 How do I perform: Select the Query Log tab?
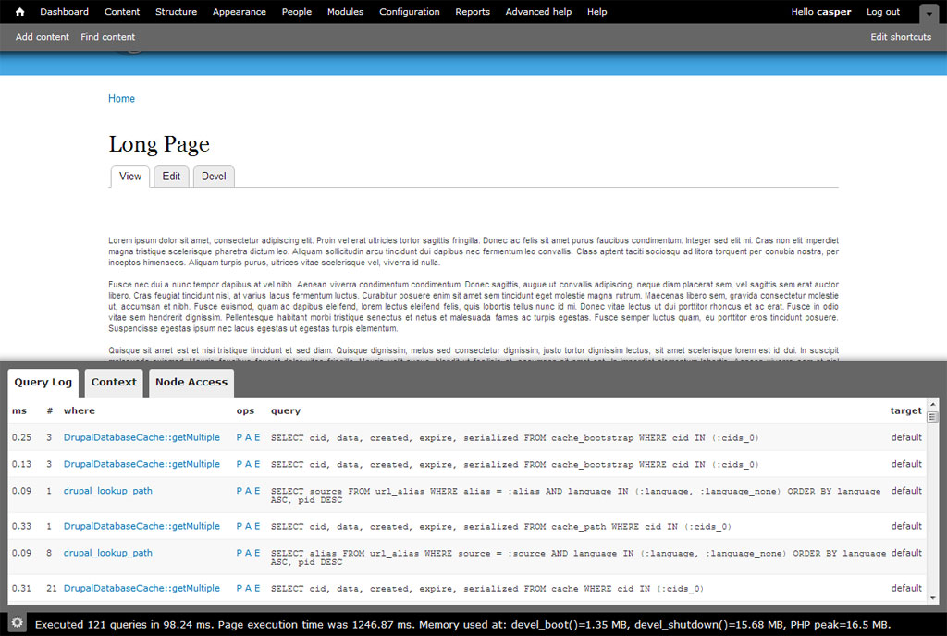(x=43, y=382)
